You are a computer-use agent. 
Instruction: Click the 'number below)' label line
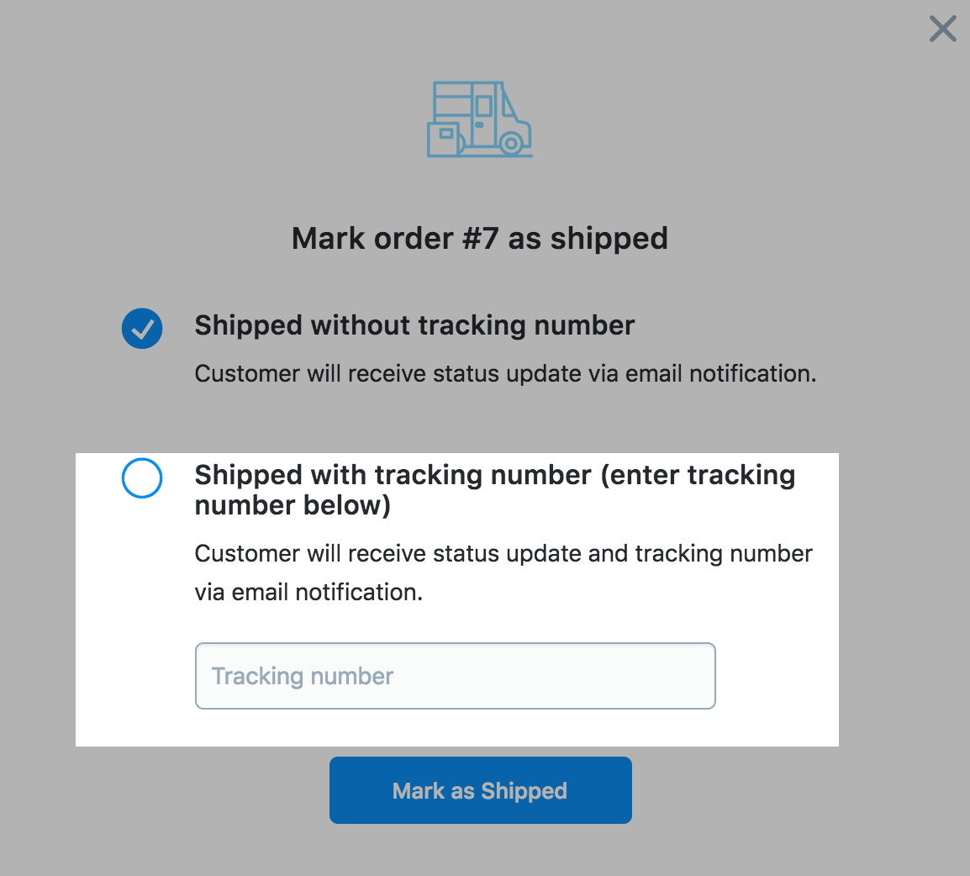click(x=293, y=506)
